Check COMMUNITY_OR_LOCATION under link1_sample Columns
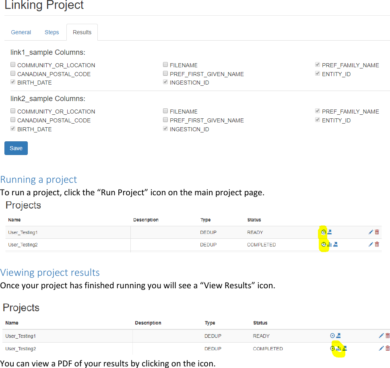Viewport: 390px width, 368px height. point(13,65)
